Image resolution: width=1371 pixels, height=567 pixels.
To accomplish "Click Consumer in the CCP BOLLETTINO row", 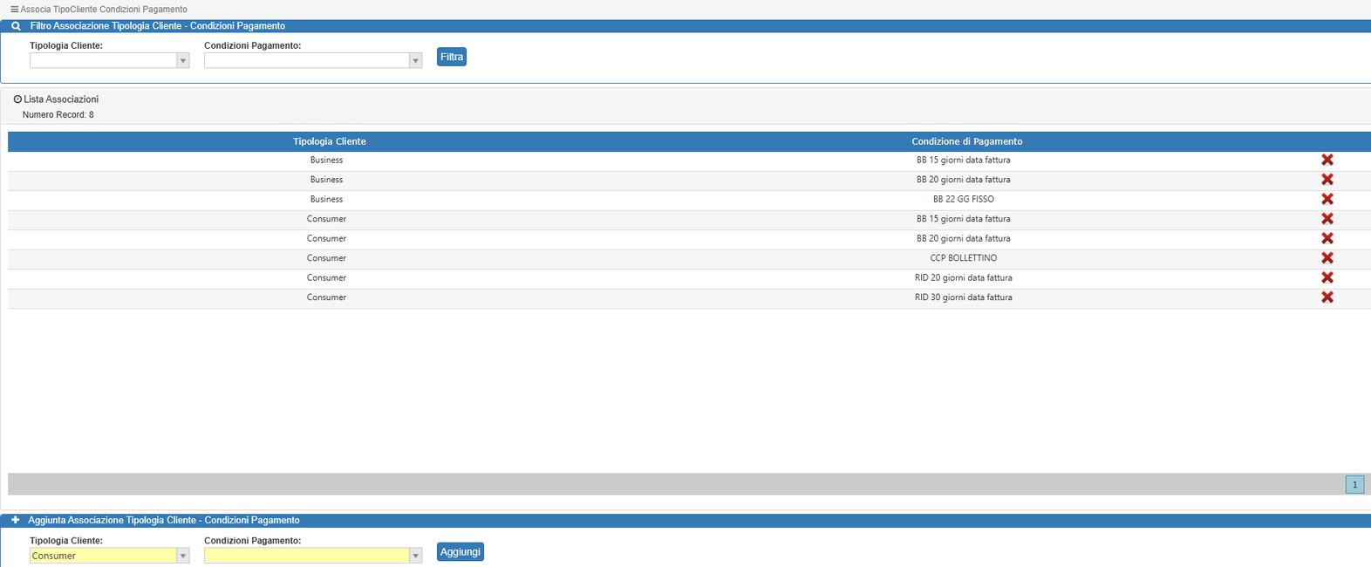I will (326, 258).
